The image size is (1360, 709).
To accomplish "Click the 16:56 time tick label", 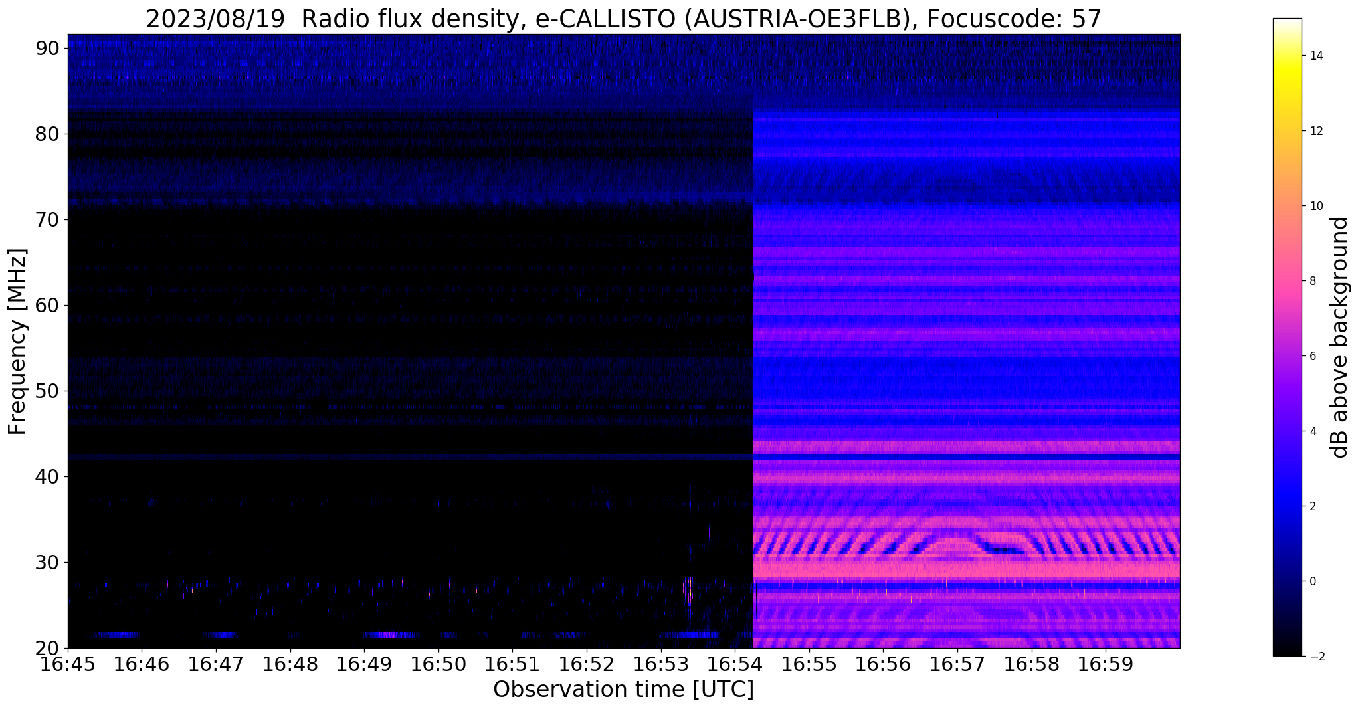I will tap(883, 663).
